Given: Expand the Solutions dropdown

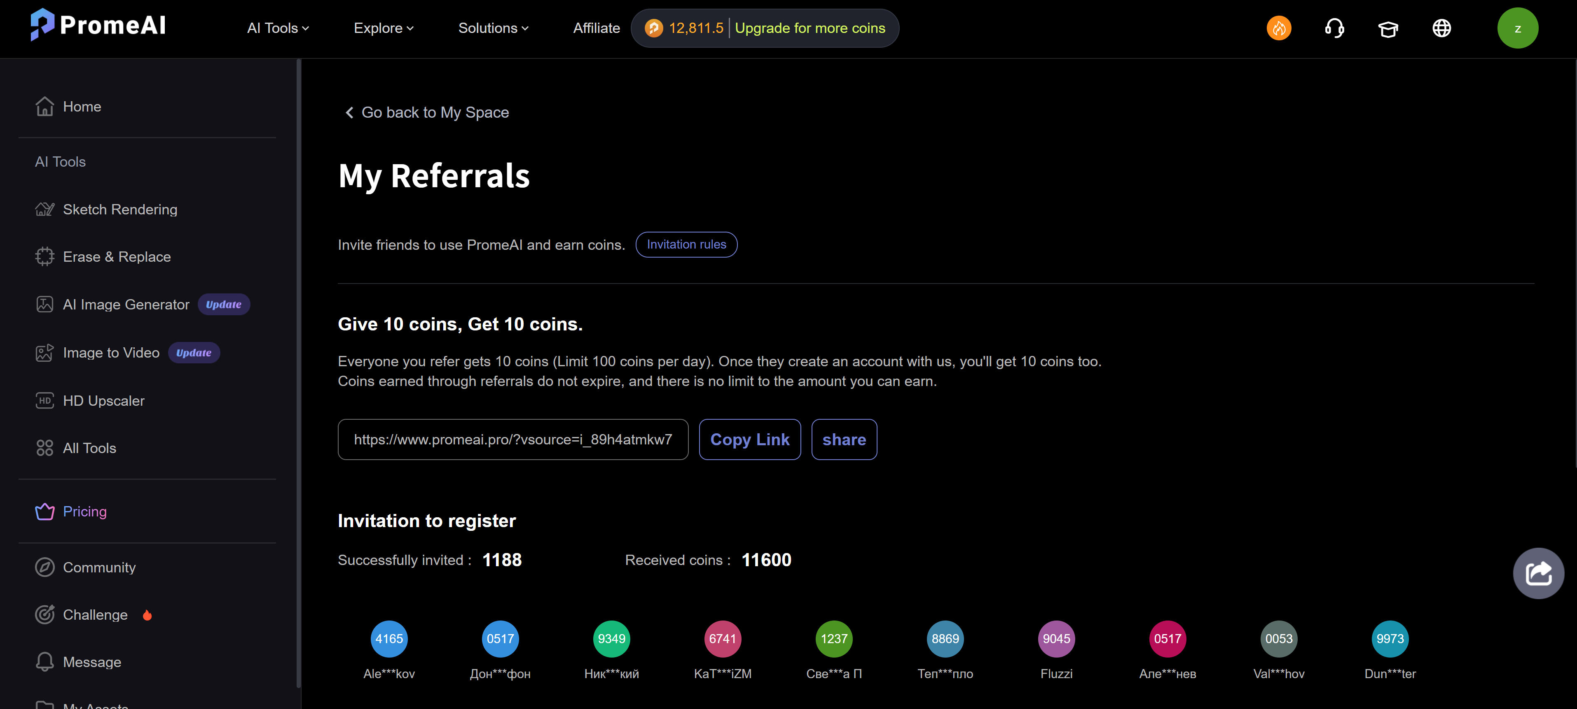Looking at the screenshot, I should 494,28.
